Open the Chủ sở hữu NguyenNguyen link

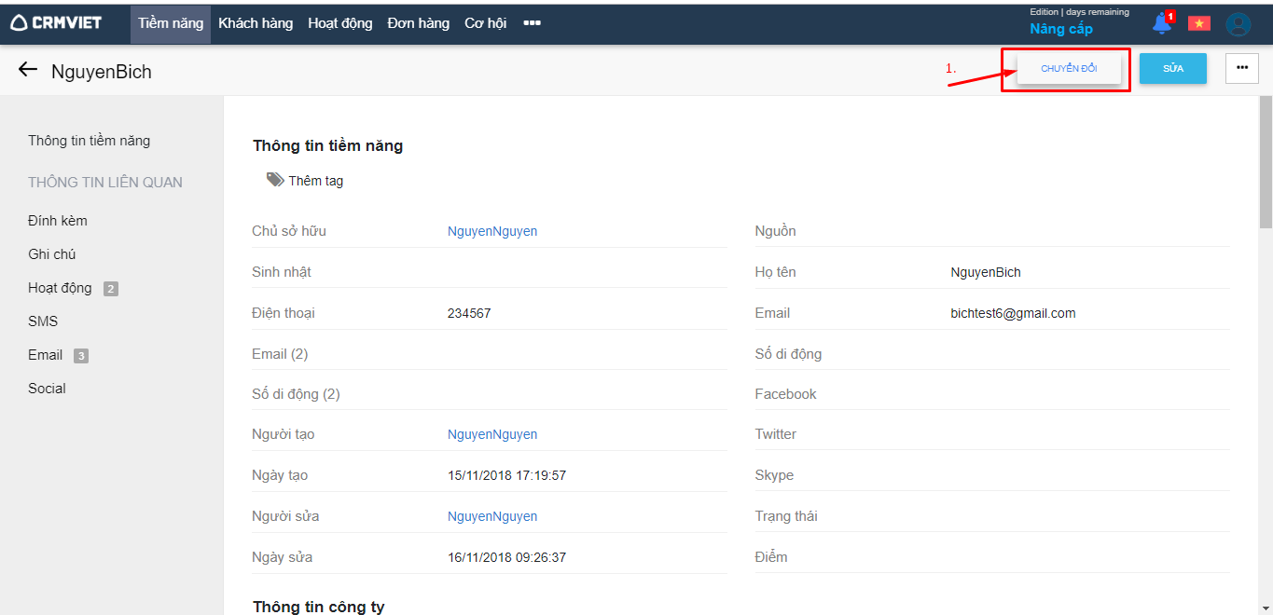tap(492, 231)
